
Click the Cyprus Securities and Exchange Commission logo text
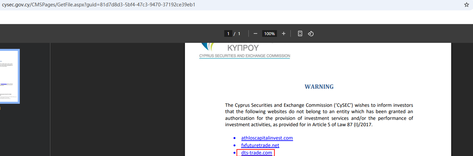coord(245,56)
